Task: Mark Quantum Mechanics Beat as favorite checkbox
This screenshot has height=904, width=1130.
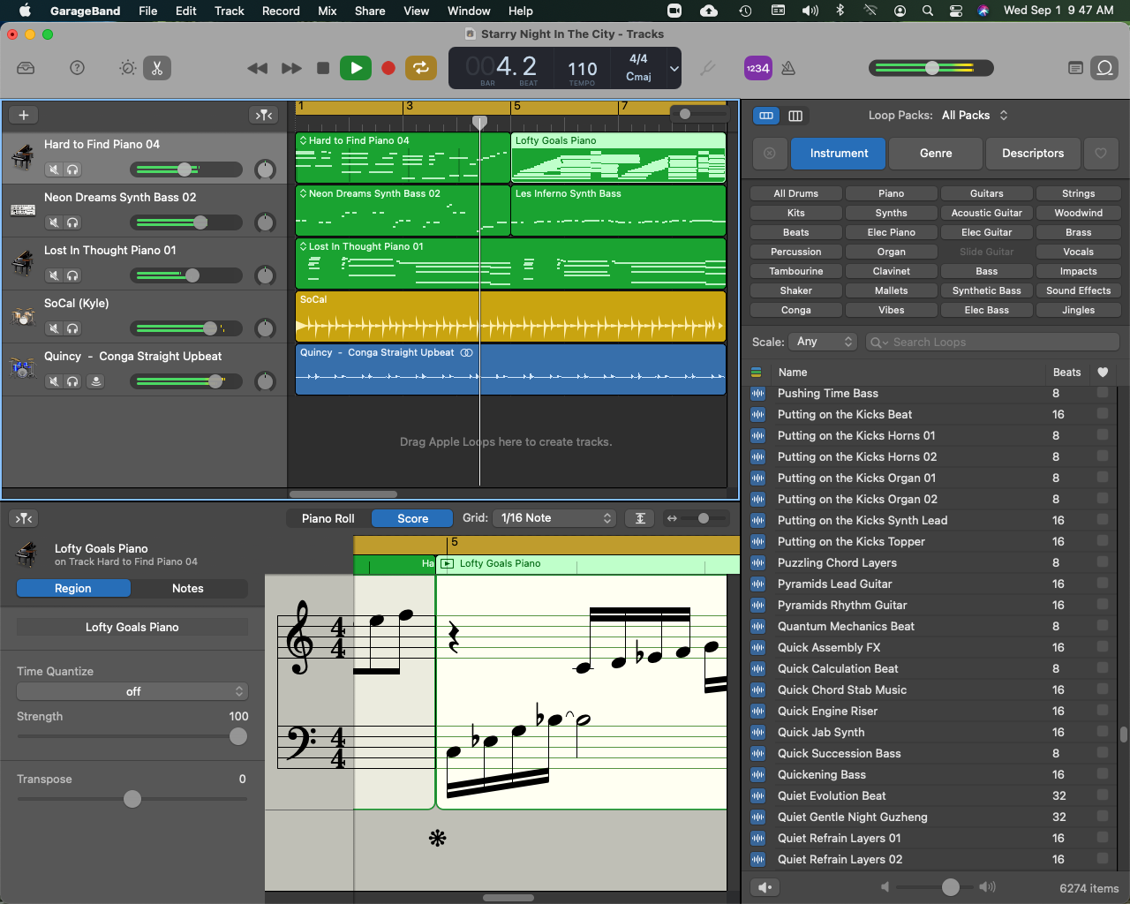Action: (1102, 626)
